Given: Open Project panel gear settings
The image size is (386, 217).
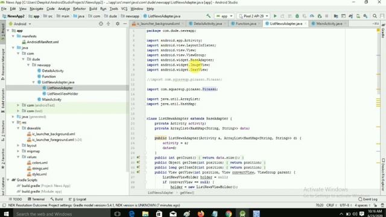Looking at the screenshot, I should [x=118, y=24].
